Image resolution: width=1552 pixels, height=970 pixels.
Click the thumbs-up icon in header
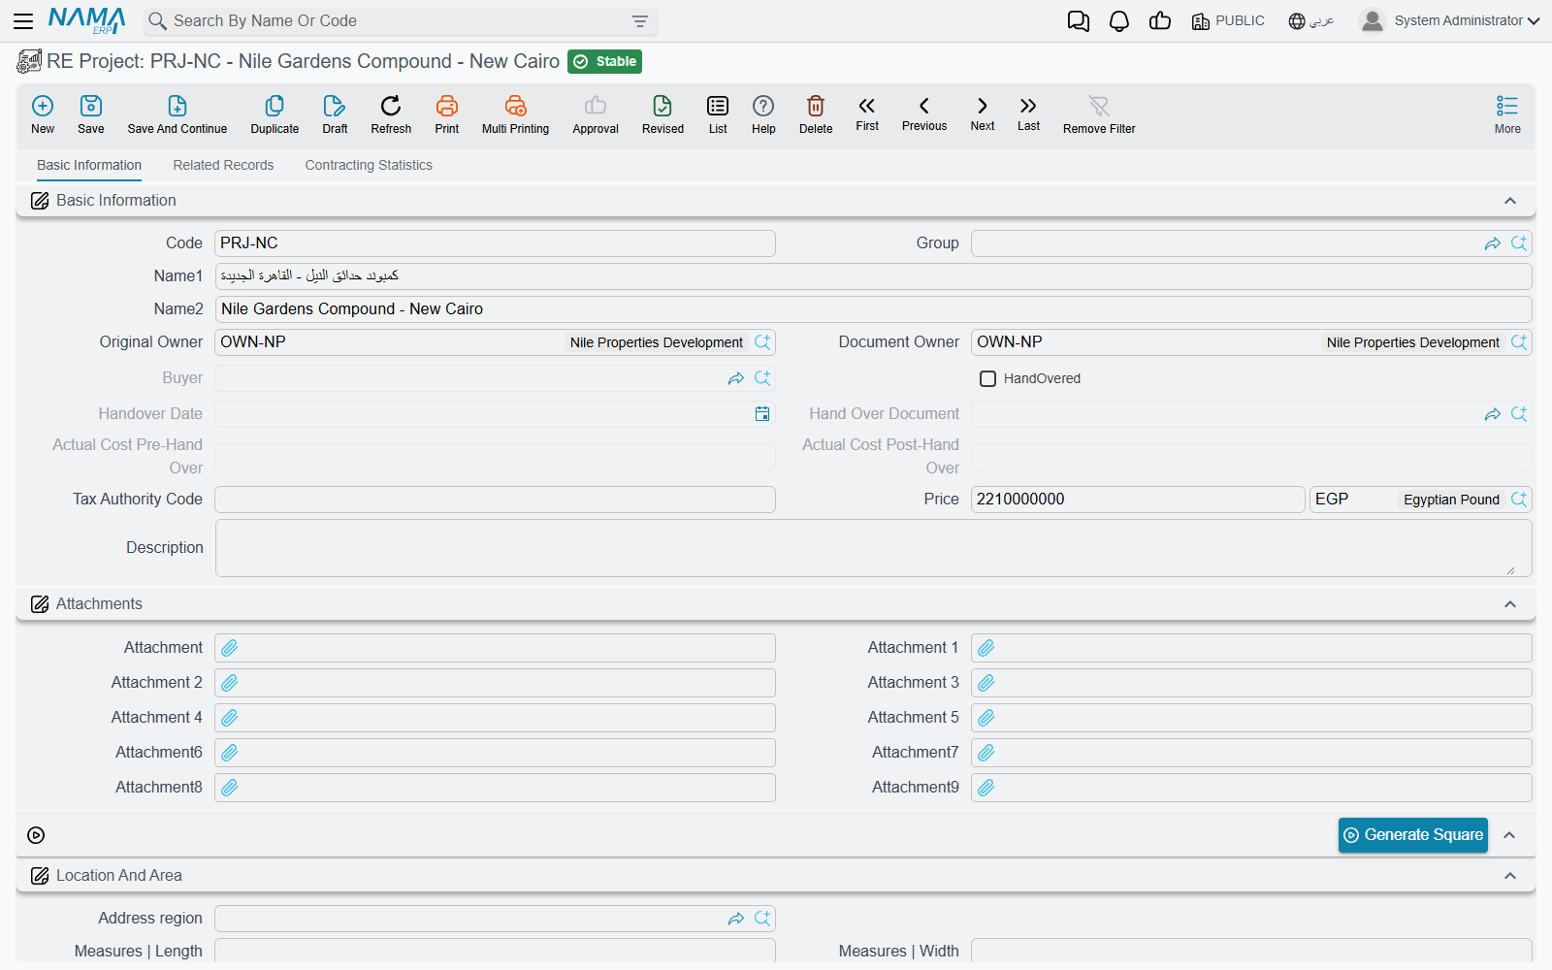click(x=1160, y=21)
